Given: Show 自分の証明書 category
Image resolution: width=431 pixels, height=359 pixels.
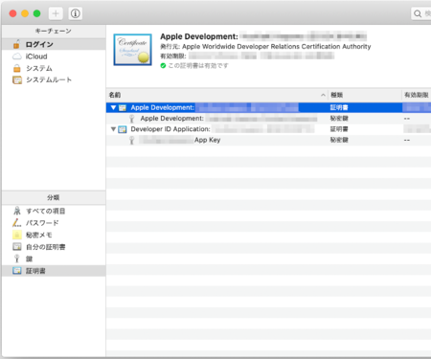Looking at the screenshot, I should (54, 247).
